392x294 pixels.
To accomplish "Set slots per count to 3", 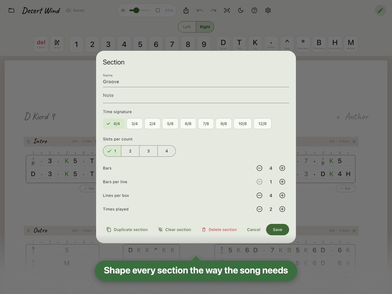I will 148,151.
